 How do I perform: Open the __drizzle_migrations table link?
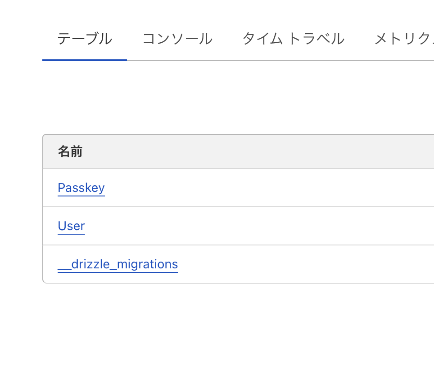click(x=118, y=264)
